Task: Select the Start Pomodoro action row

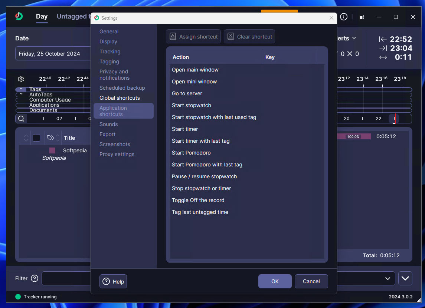Action: (x=191, y=153)
